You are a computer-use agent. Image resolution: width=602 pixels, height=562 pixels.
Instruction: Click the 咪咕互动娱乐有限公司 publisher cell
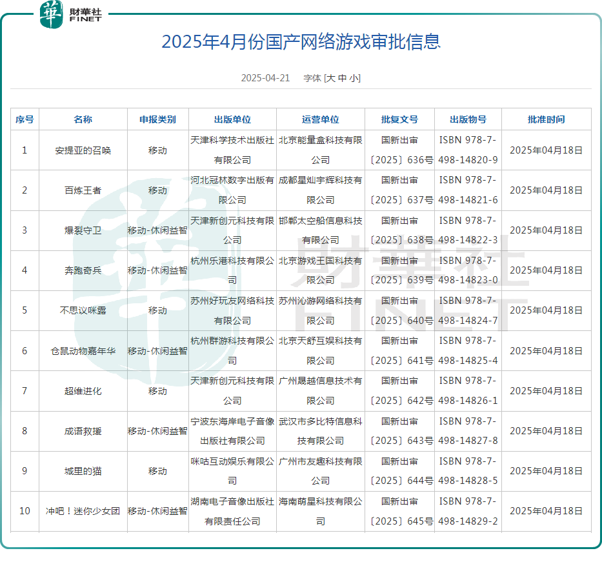pyautogui.click(x=232, y=471)
